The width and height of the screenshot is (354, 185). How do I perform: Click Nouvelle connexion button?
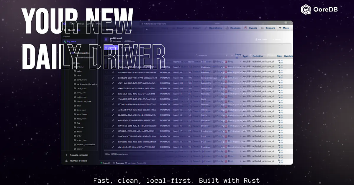tap(77, 155)
